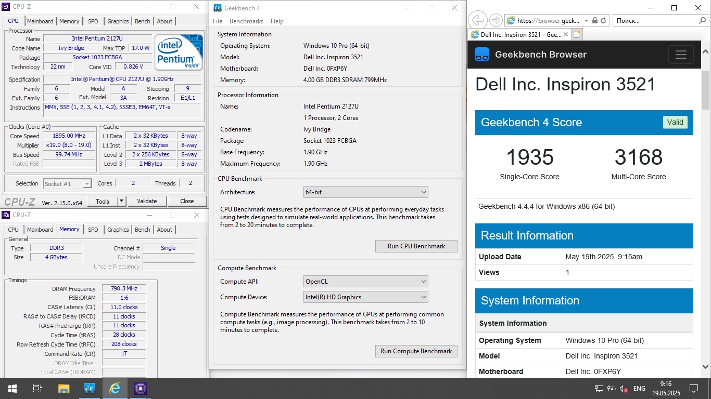Click the 1935 Single-Core Score value

click(530, 157)
